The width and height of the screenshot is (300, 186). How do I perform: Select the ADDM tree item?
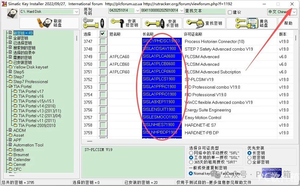click(19, 130)
